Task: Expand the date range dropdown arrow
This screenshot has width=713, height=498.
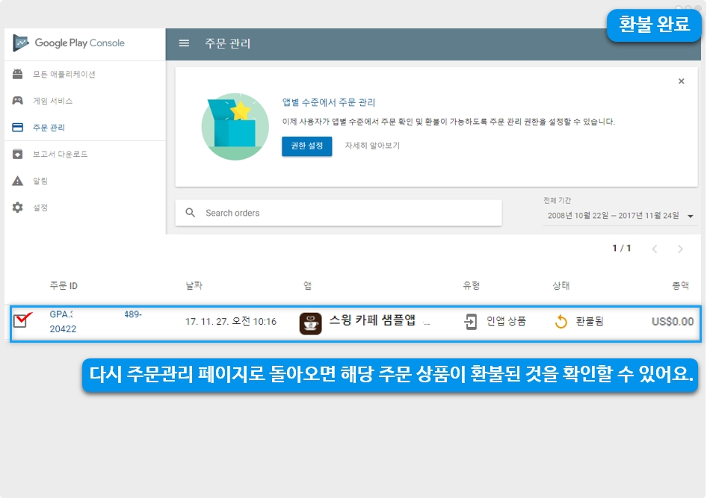Action: [690, 217]
